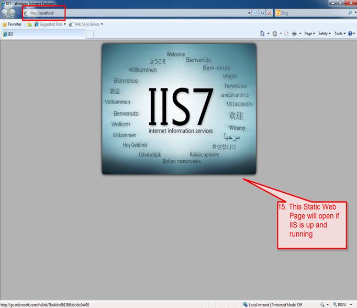Open the Page menu

(x=310, y=34)
